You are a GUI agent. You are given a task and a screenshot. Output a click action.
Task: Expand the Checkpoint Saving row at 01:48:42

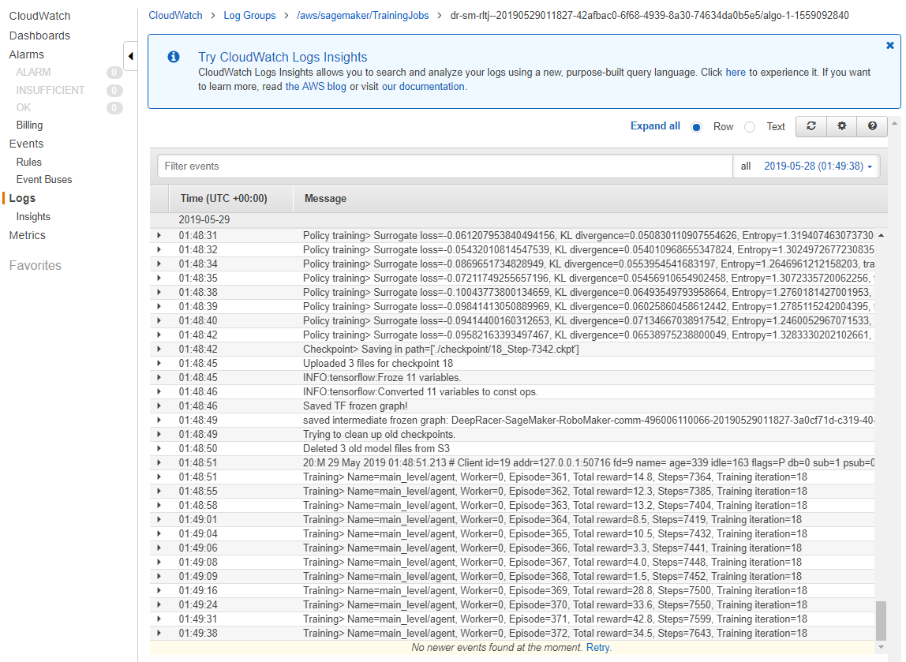pyautogui.click(x=159, y=350)
